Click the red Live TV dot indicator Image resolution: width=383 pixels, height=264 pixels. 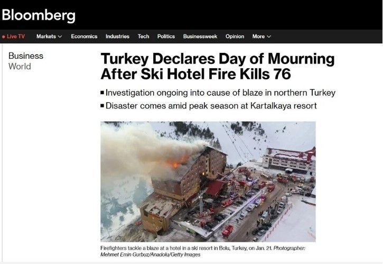click(3, 37)
